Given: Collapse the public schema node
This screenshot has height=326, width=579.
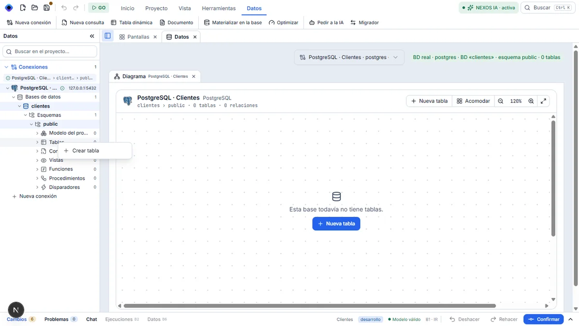Looking at the screenshot, I should (31, 124).
